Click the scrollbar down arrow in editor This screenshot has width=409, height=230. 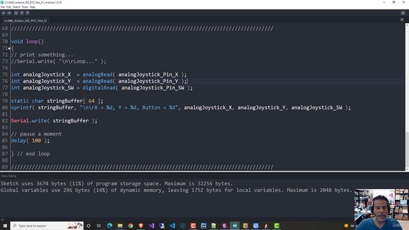coord(407,169)
